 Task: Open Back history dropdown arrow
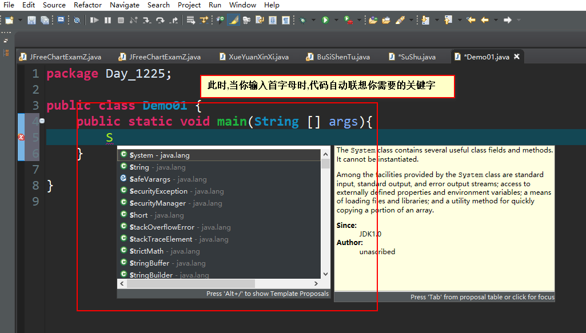pos(496,20)
